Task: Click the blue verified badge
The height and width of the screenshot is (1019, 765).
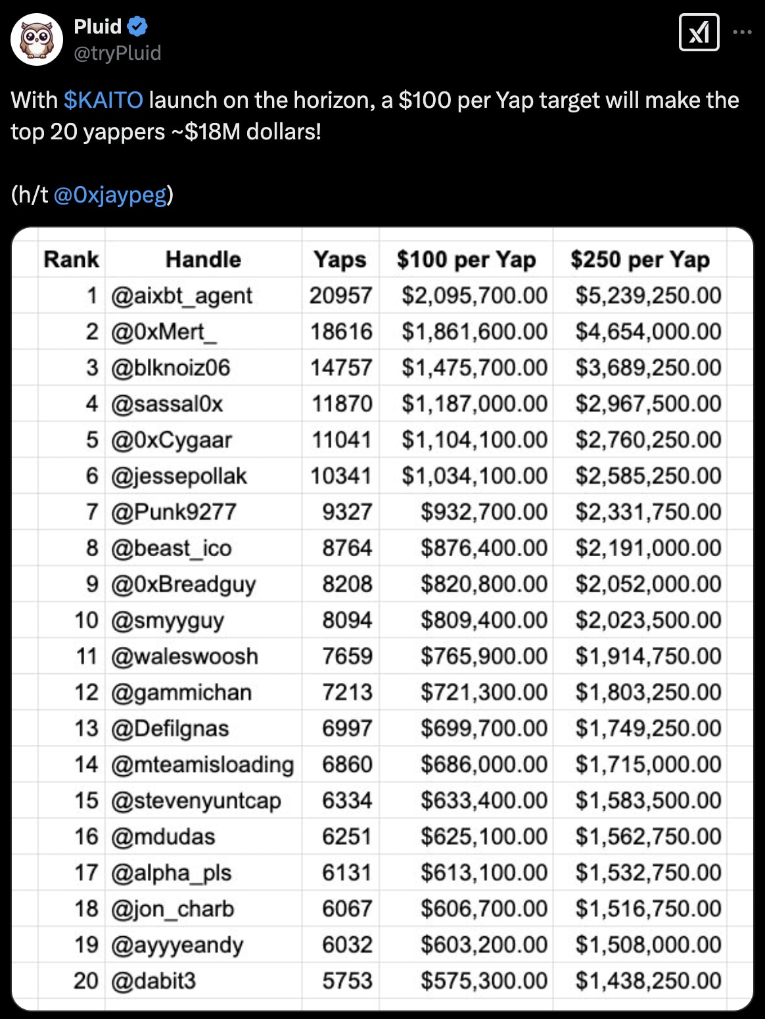Action: coord(137,27)
